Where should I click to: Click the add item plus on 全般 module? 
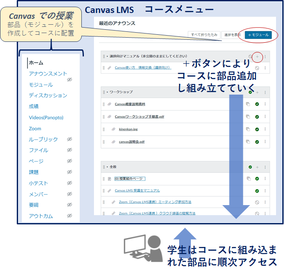coord(257,167)
